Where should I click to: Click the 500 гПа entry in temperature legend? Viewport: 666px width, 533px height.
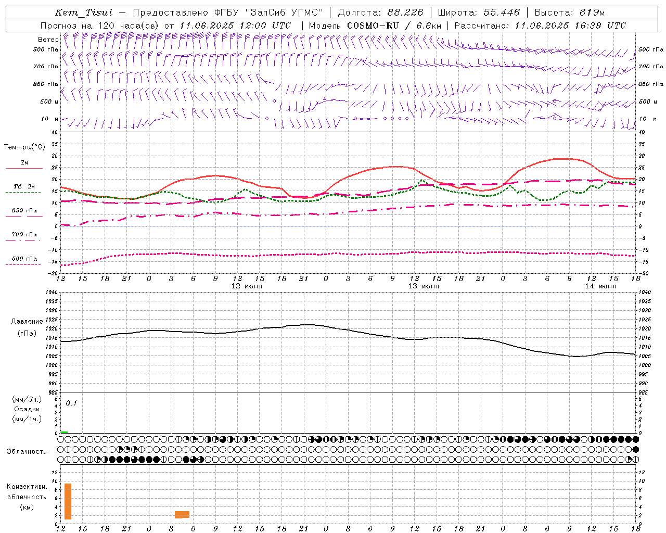(x=24, y=259)
